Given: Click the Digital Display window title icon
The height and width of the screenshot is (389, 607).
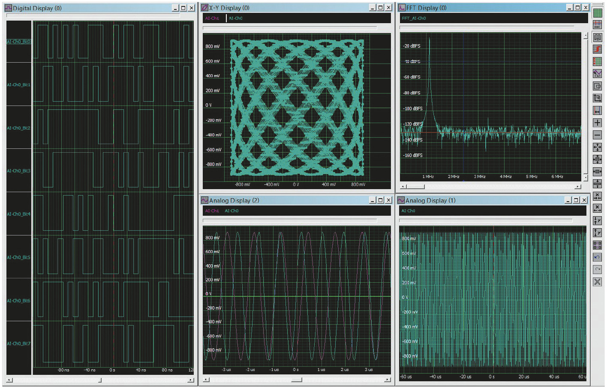Looking at the screenshot, I should click(8, 8).
